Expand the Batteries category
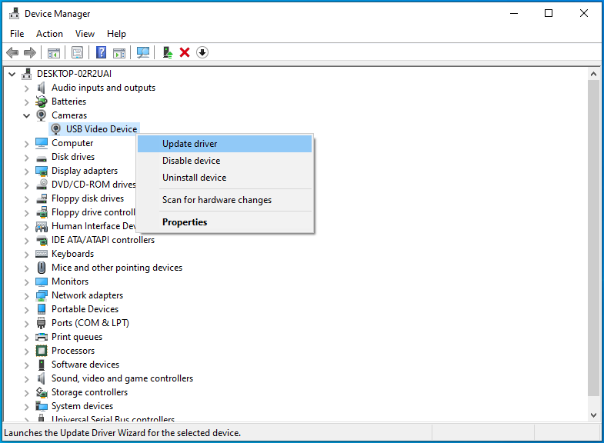Viewport: 604px width, 443px height. [x=27, y=102]
